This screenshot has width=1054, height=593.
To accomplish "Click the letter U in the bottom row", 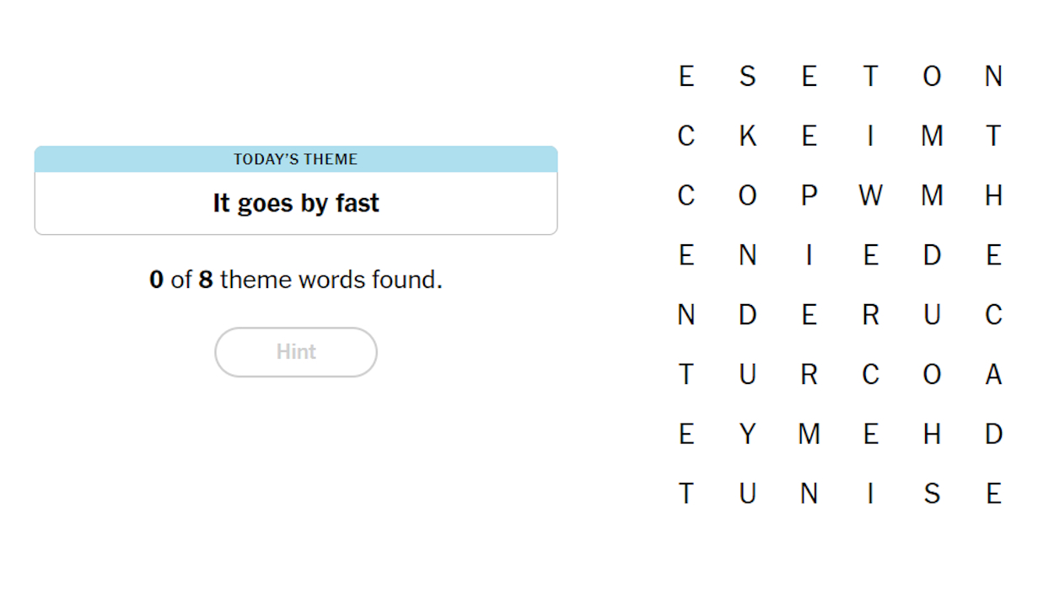I will tap(747, 494).
